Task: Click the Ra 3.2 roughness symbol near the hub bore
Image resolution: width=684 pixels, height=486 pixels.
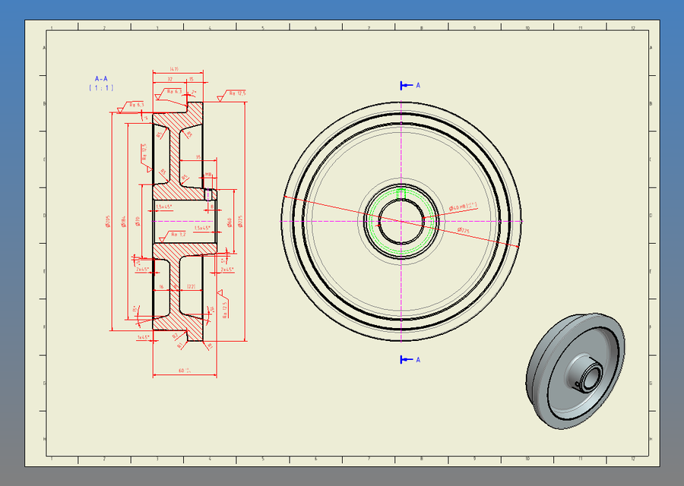Action: pos(178,235)
